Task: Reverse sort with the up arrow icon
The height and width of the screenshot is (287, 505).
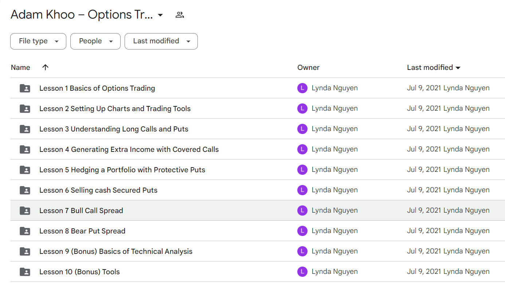Action: [x=45, y=67]
